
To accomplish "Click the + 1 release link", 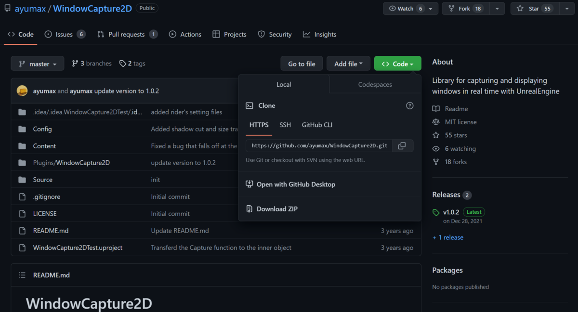I will click(x=448, y=237).
